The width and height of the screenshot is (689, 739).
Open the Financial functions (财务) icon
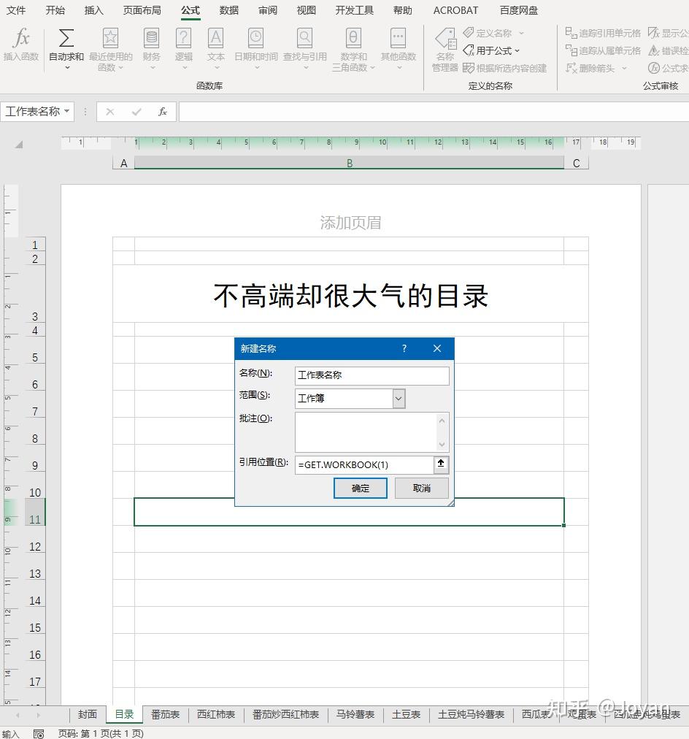point(152,38)
